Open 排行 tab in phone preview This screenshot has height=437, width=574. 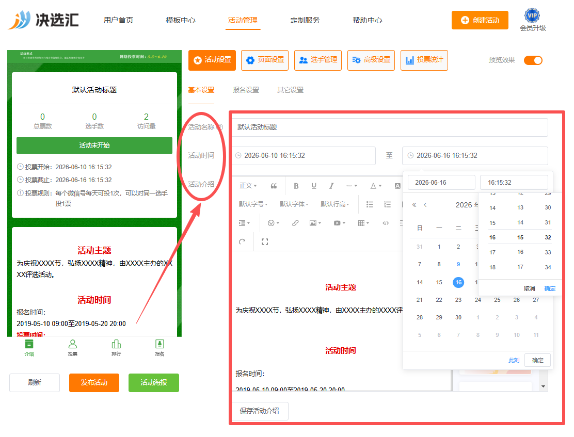click(x=116, y=348)
